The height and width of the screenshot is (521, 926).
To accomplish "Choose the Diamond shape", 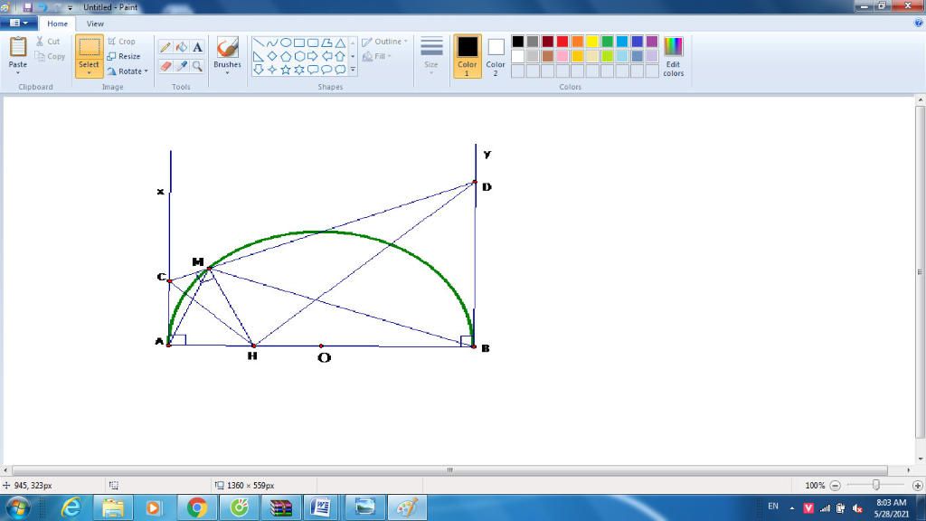I will pyautogui.click(x=271, y=56).
